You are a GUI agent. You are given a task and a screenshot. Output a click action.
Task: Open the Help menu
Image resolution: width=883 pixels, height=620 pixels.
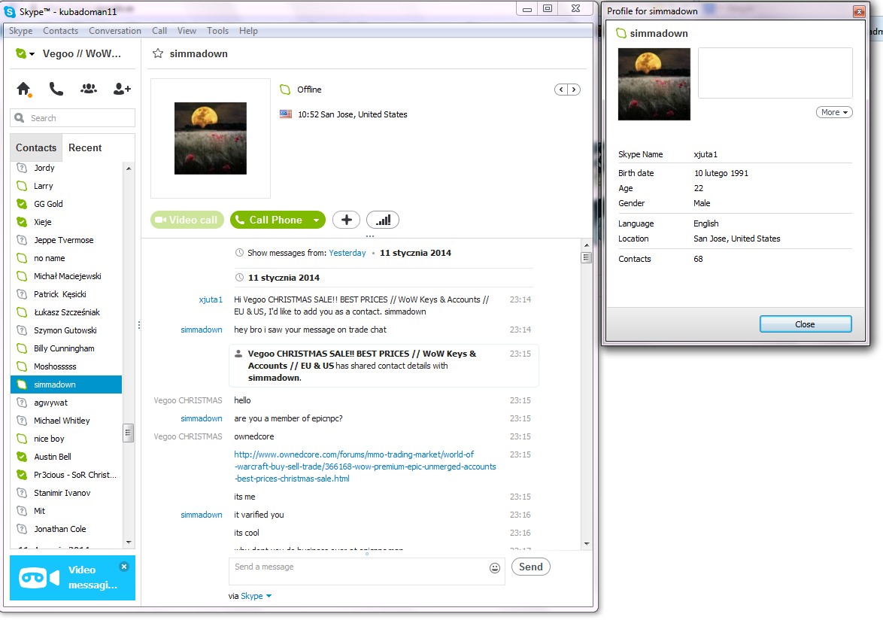click(248, 30)
